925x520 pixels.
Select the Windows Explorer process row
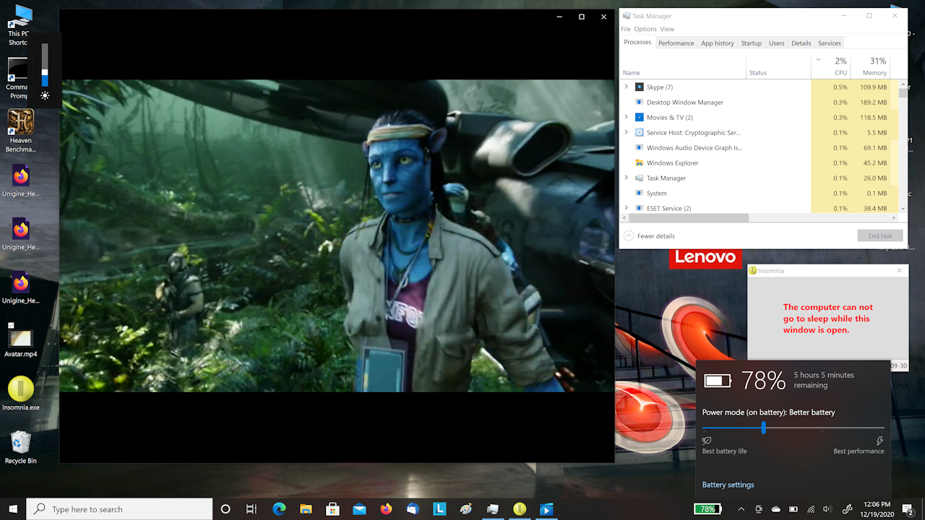point(759,162)
